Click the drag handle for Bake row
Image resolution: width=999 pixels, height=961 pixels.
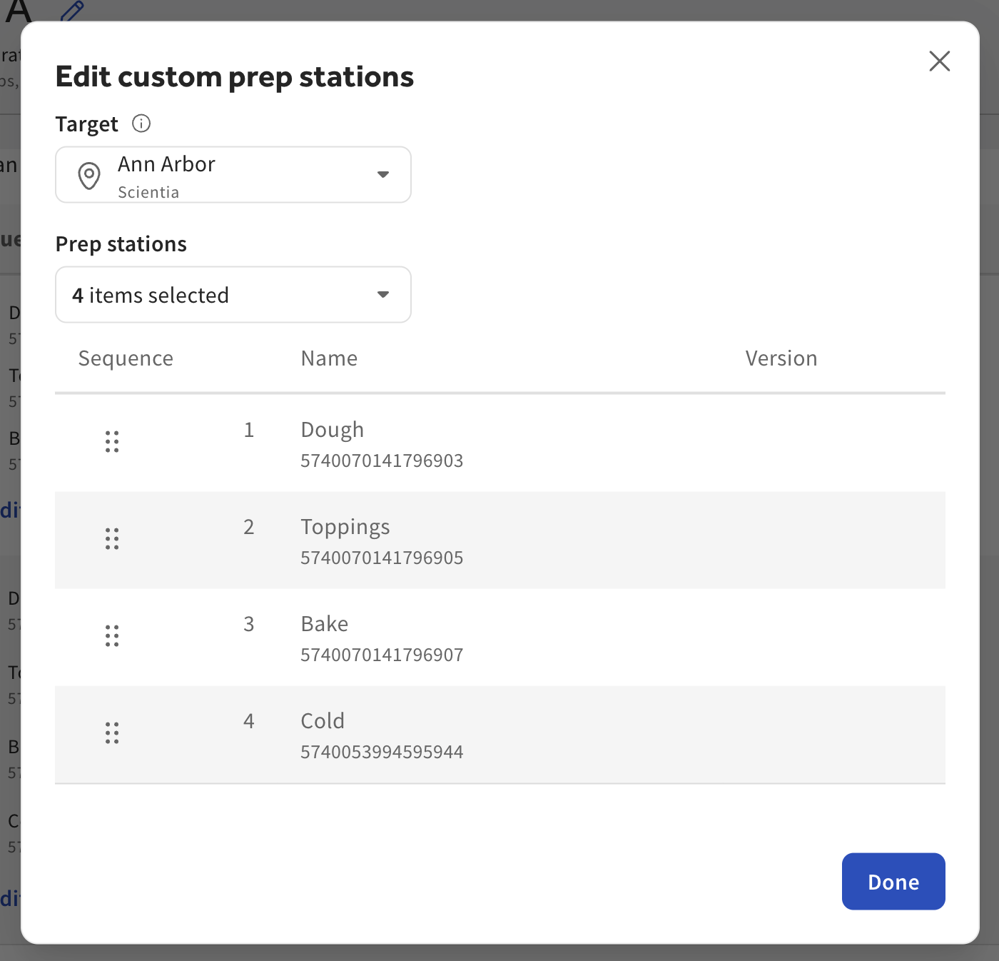[x=112, y=636]
